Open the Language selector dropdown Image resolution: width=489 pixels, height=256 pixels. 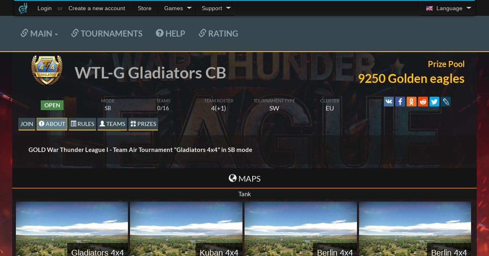pos(448,8)
